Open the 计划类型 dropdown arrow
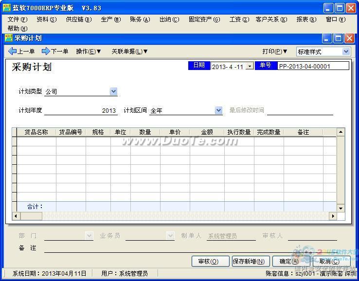Viewport: 359px width, 281px height. 113,91
